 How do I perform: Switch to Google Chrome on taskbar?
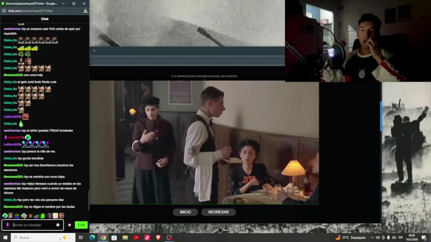coord(103,238)
